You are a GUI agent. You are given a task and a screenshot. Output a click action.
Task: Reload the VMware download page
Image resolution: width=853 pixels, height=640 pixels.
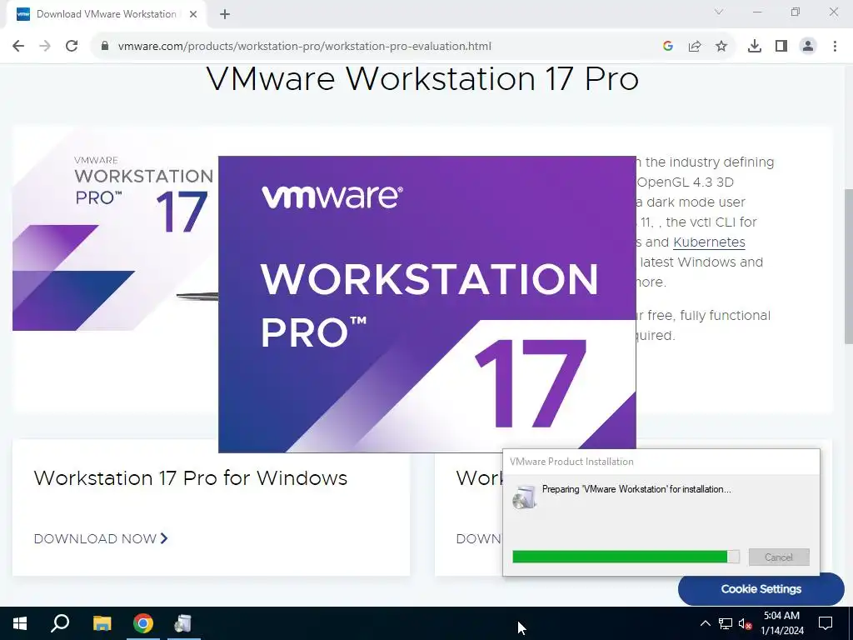tap(72, 47)
